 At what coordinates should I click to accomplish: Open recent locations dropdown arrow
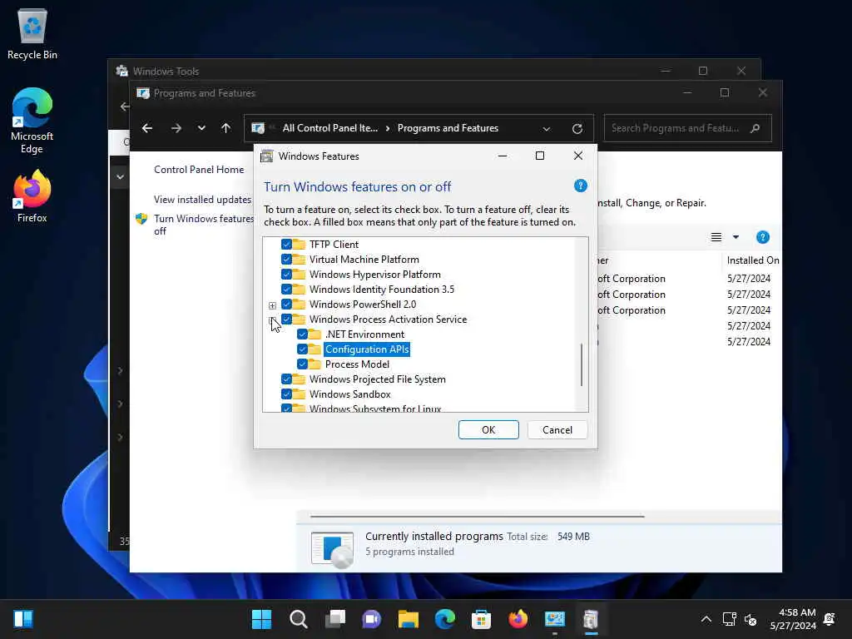tap(201, 128)
